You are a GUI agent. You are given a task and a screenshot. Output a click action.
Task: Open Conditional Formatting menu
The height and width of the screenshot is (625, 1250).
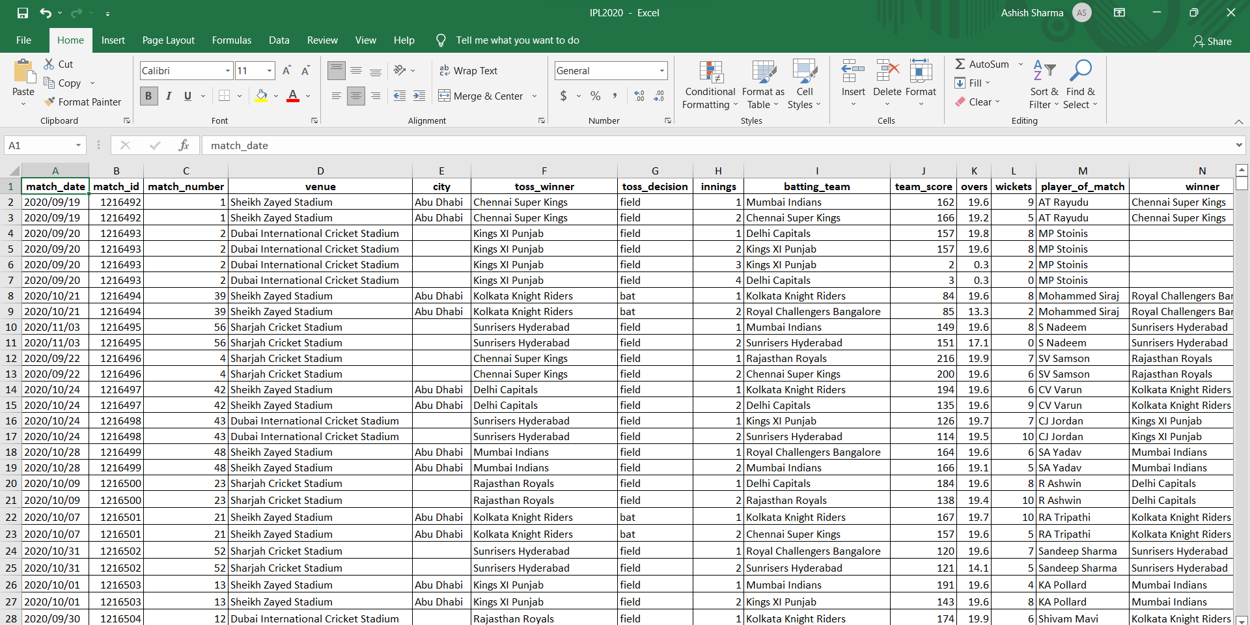[710, 85]
